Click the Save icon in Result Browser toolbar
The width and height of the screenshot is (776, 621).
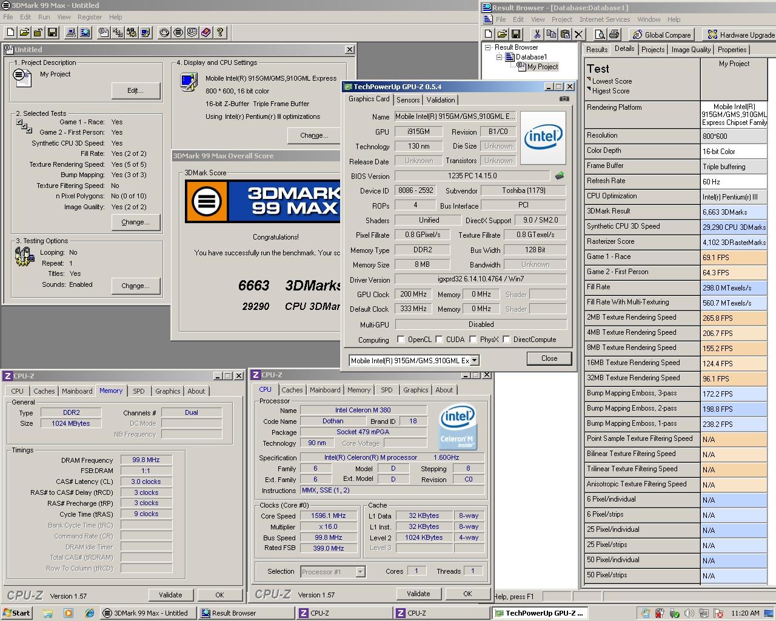(x=516, y=34)
